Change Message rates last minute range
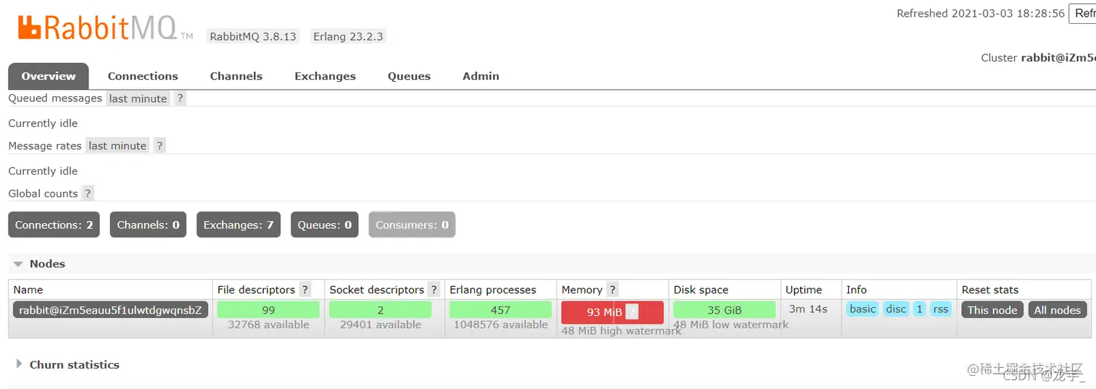Screen dimensions: 1096x389 coord(117,146)
